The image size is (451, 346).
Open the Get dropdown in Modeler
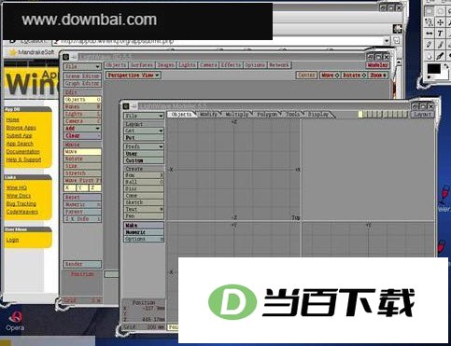[x=144, y=131]
